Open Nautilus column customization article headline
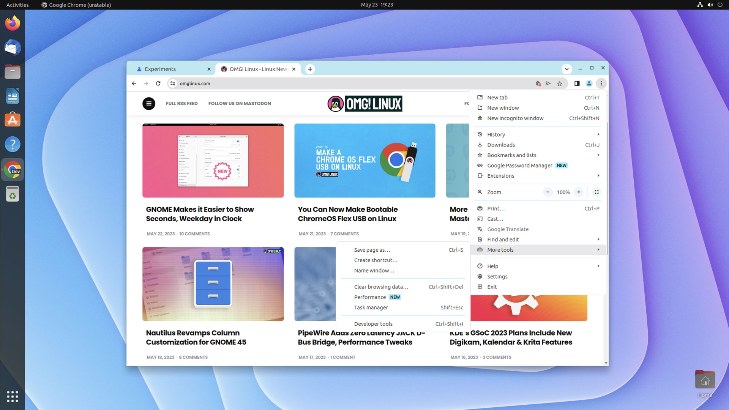This screenshot has height=410, width=729. click(x=196, y=337)
